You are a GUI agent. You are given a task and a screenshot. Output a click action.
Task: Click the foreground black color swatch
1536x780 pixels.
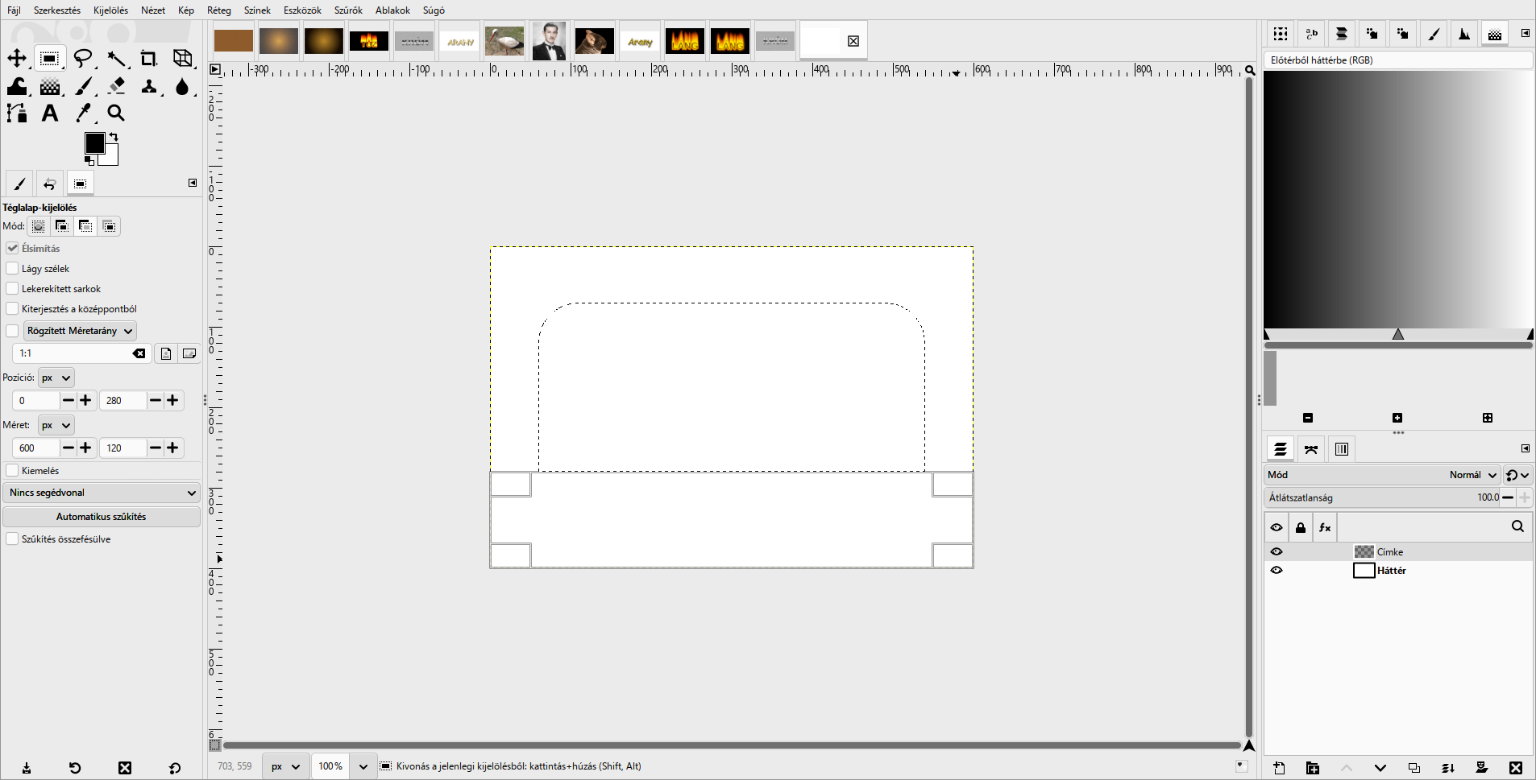[x=94, y=143]
